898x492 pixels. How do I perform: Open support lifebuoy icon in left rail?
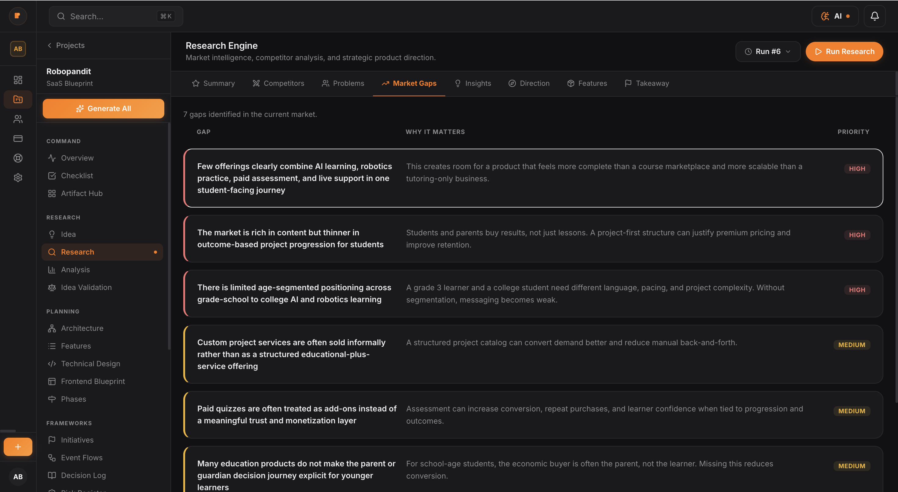click(x=18, y=158)
